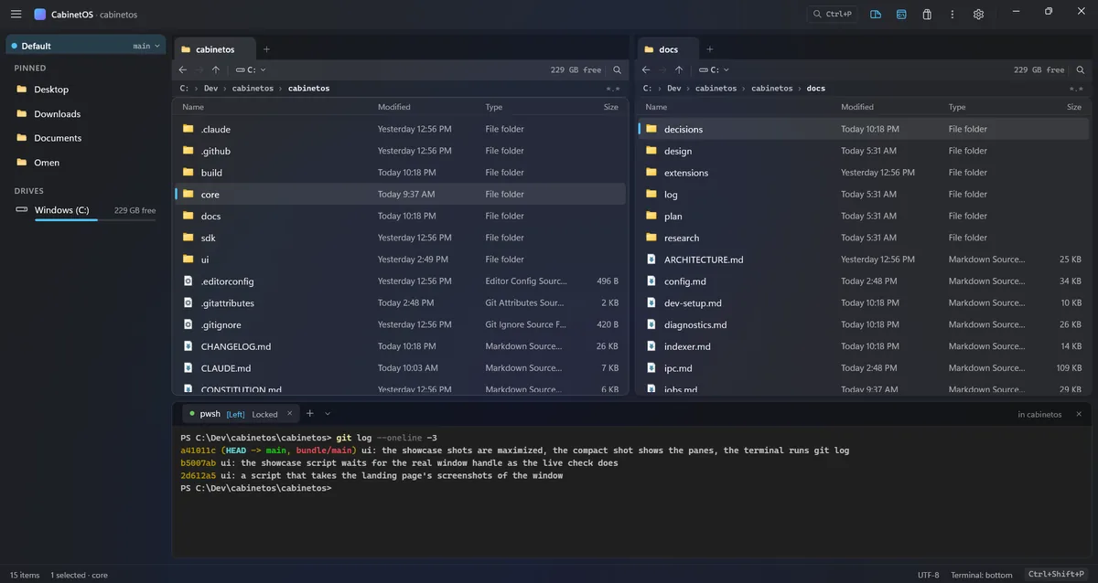Screen dimensions: 1098x583
Task: Select the ui folder icon in left pane
Action: point(188,259)
